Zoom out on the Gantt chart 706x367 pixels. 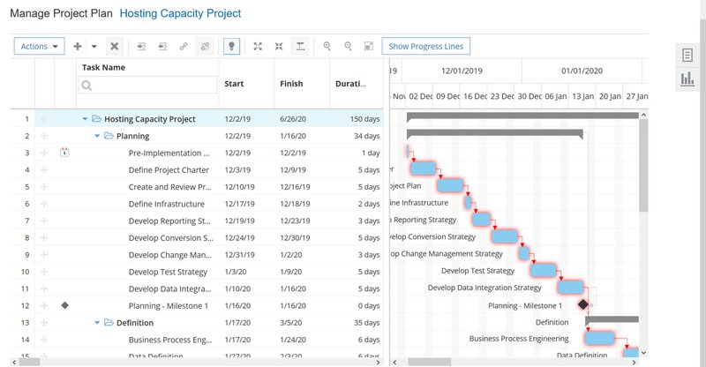point(348,47)
